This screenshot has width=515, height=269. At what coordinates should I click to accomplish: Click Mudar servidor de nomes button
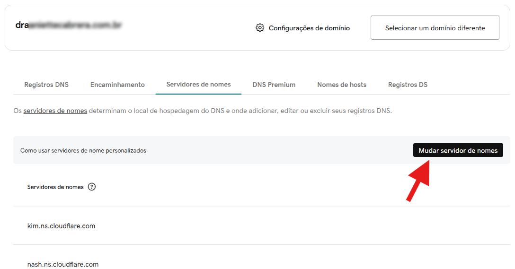click(x=458, y=150)
